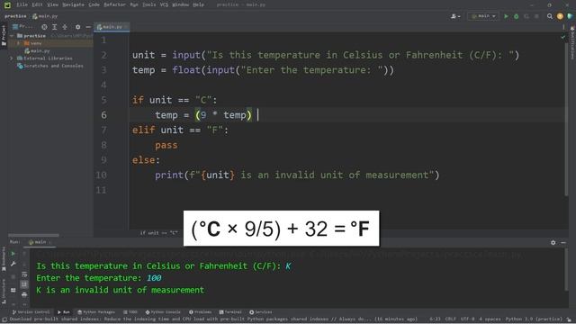
Task: Open the Help menu
Action: [198, 4]
